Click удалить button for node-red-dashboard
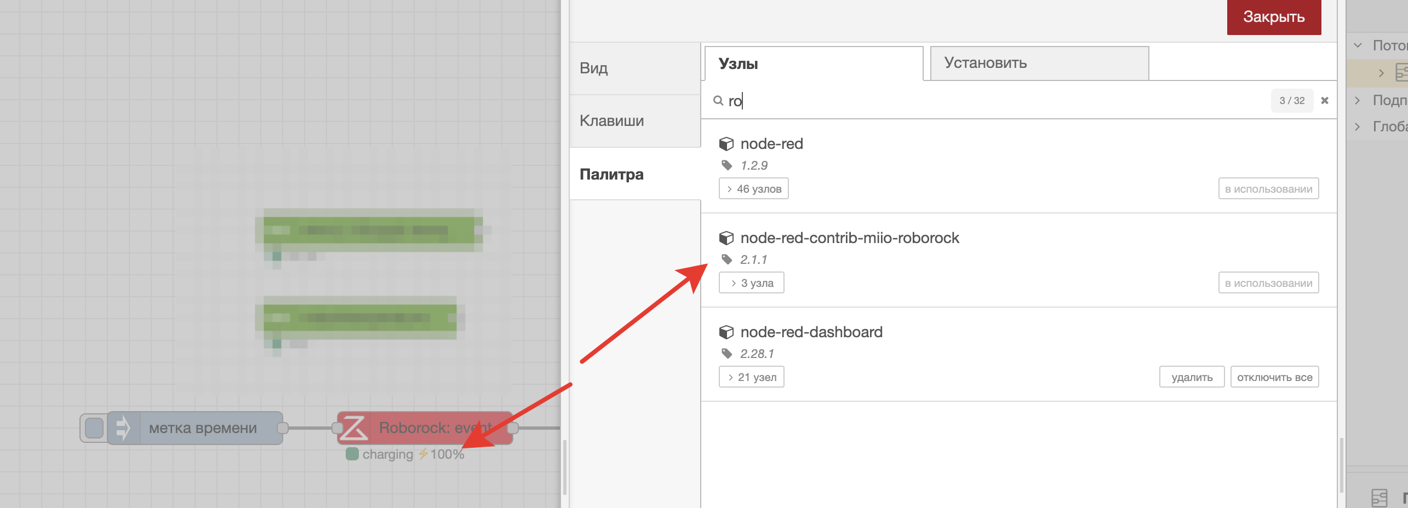The width and height of the screenshot is (1408, 508). click(1192, 377)
